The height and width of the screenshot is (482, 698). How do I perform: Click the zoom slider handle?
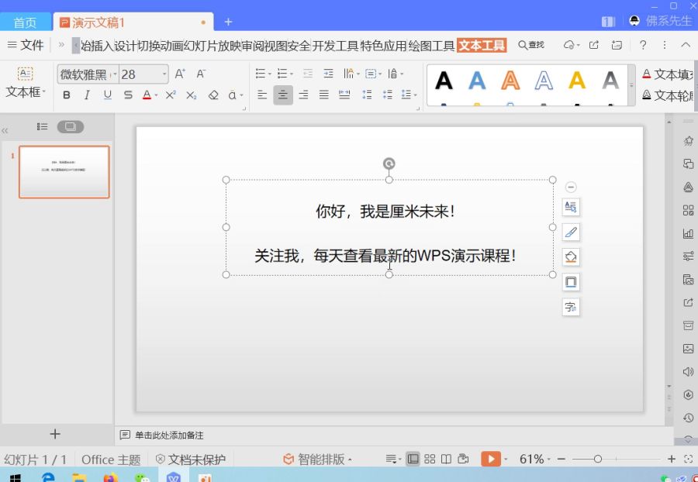598,460
